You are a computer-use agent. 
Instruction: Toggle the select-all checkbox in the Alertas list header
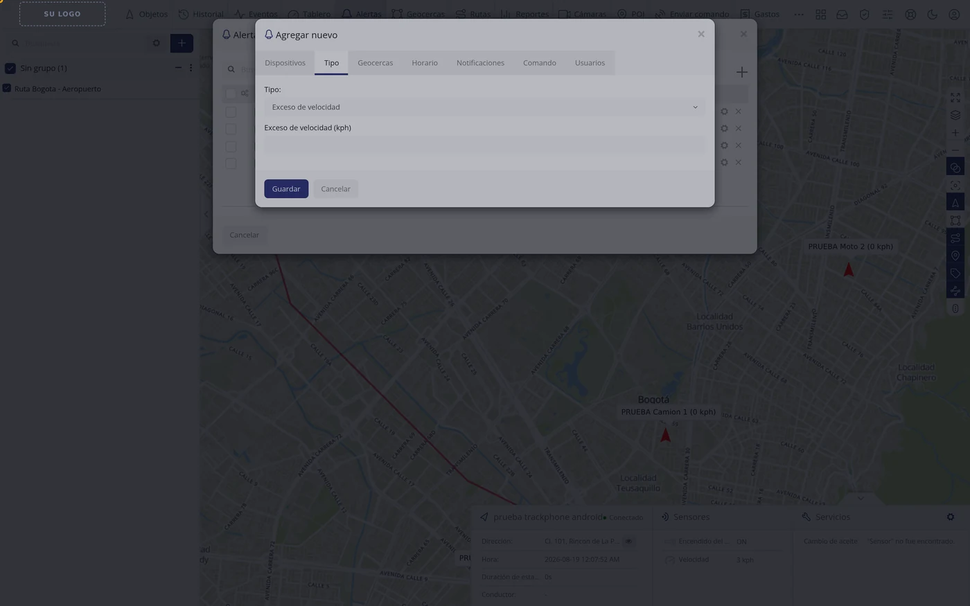pos(231,94)
